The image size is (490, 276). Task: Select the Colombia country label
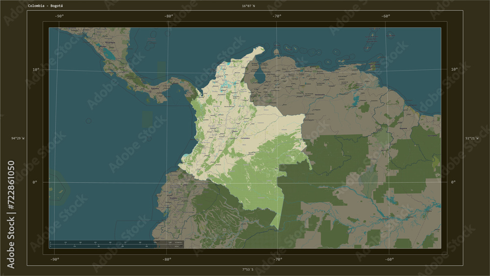[x=245, y=138]
